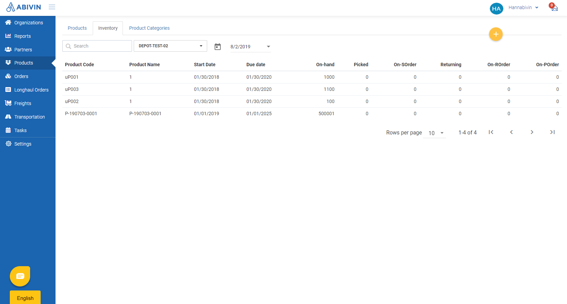Open the notifications envelope icon
The height and width of the screenshot is (304, 567).
click(x=554, y=7)
